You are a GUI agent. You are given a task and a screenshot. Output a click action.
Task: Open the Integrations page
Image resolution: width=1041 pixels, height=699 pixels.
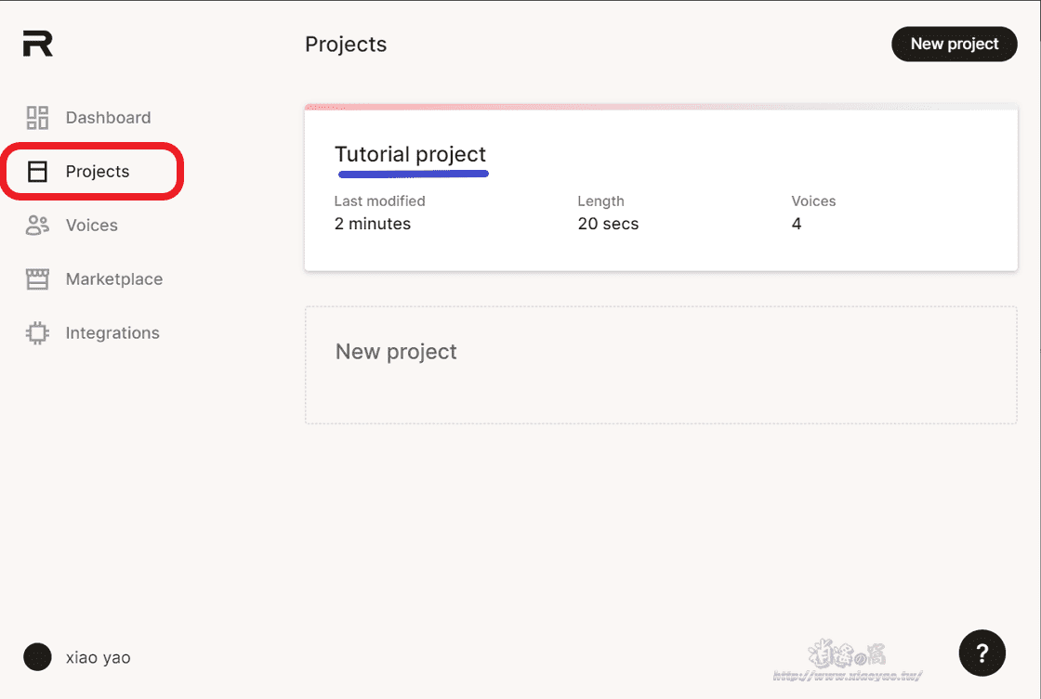pyautogui.click(x=112, y=333)
